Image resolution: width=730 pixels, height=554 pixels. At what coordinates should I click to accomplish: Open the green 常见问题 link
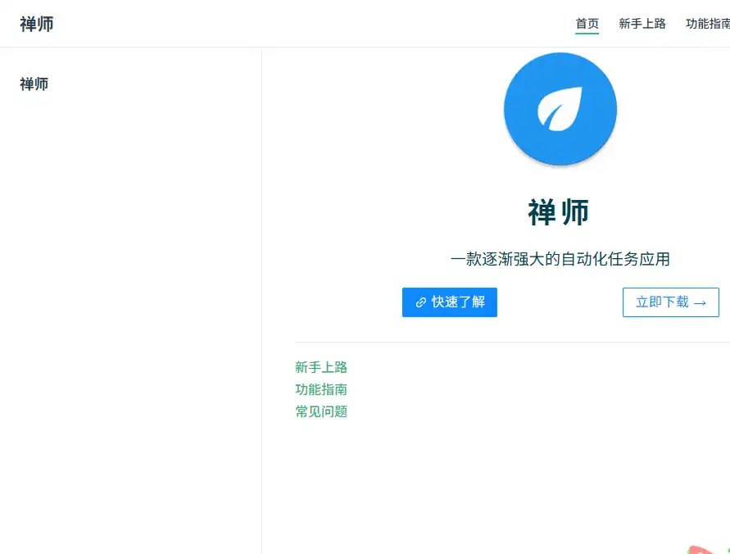point(321,411)
